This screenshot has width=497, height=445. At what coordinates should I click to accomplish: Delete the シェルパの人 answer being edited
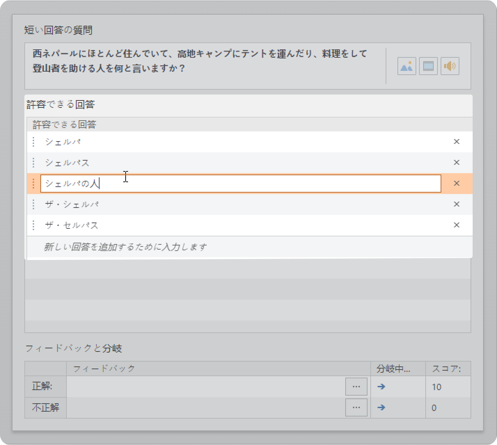[x=456, y=183]
